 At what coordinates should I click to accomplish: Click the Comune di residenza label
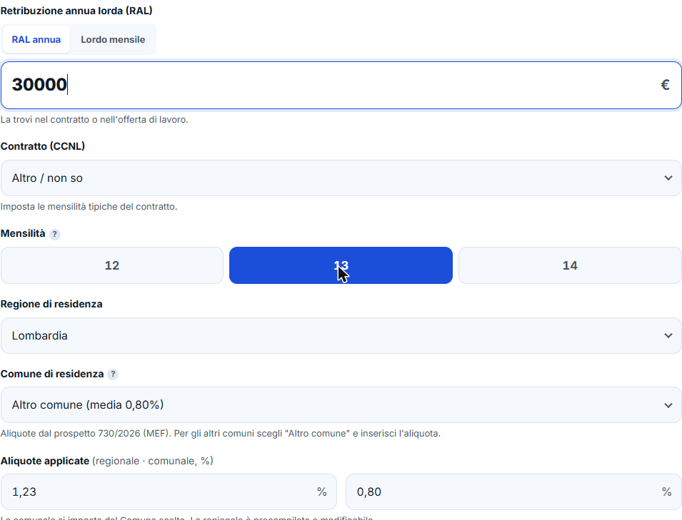52,374
